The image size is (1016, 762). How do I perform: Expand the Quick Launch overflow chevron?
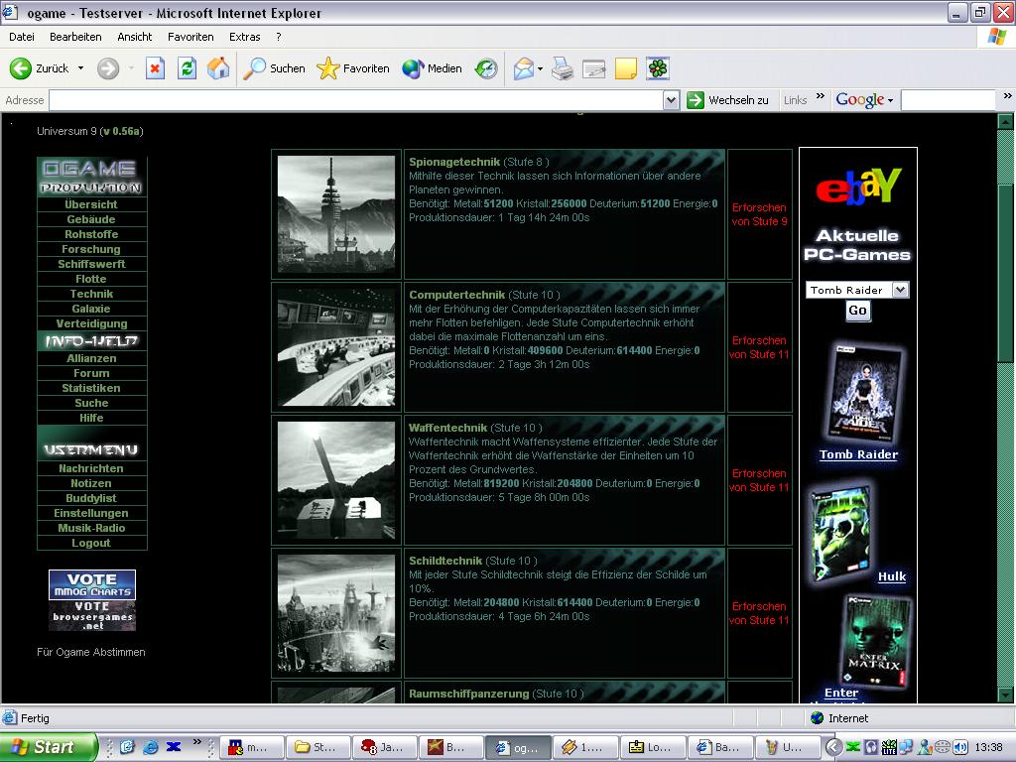[x=197, y=741]
